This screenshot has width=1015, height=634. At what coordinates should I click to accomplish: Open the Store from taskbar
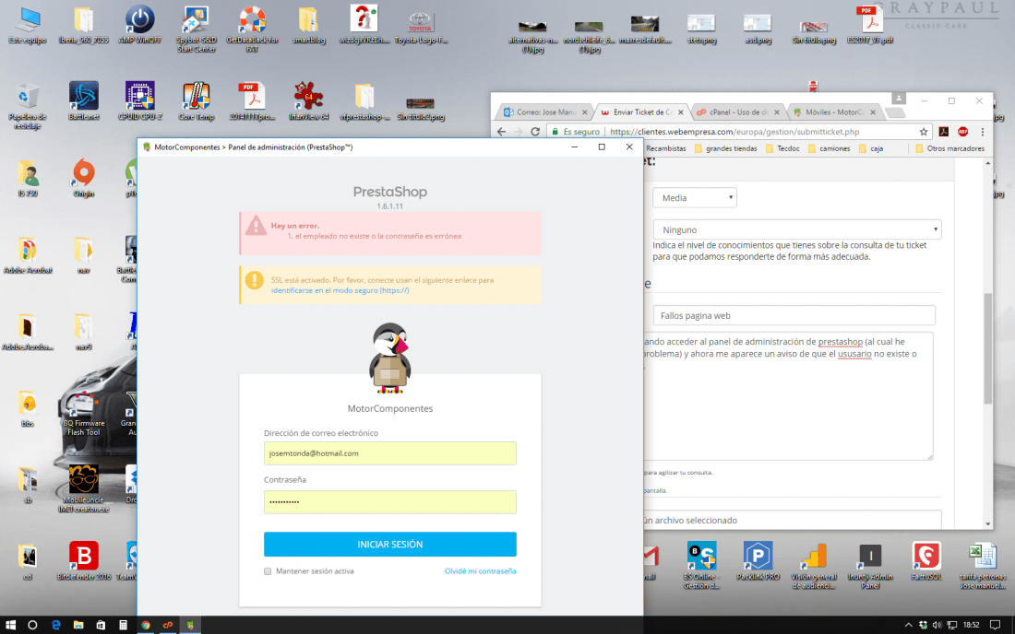coord(101,625)
